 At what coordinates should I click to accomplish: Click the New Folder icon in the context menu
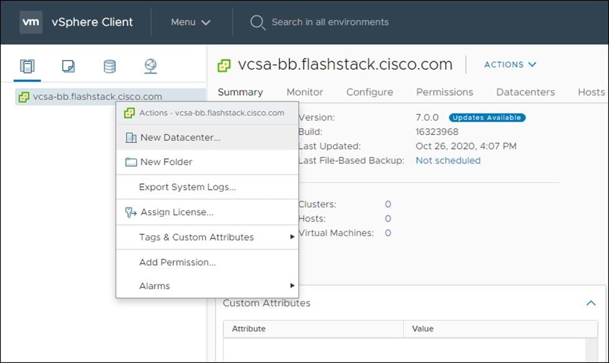(x=131, y=162)
